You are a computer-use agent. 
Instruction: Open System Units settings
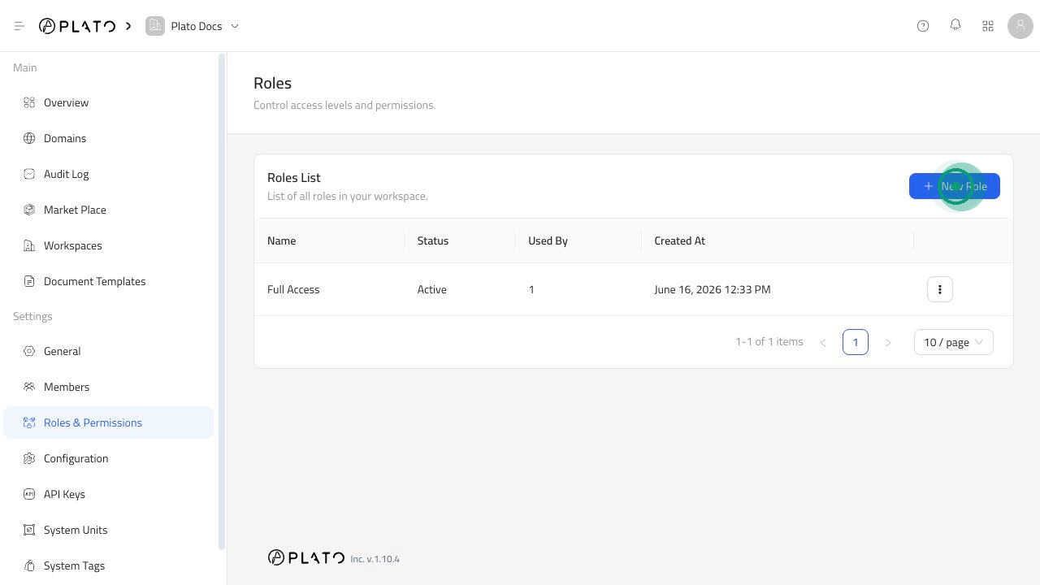tap(109, 530)
